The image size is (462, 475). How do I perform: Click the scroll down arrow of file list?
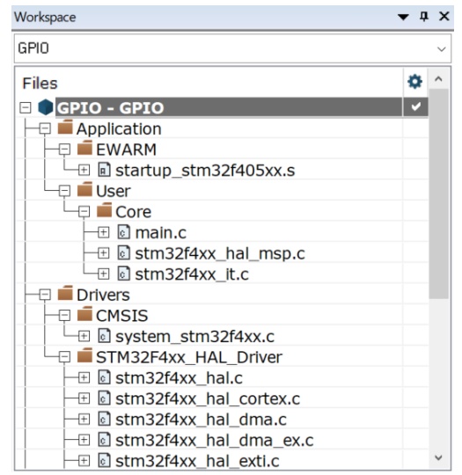tap(438, 457)
